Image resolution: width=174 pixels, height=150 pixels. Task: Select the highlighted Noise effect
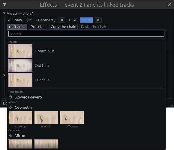86,20
